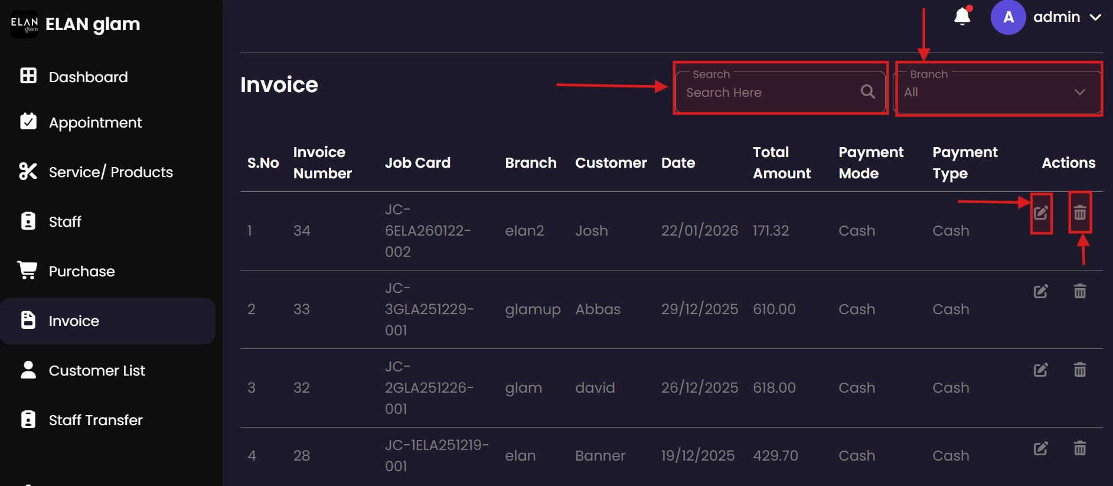
Task: Delete invoice 28 using the trash icon
Action: (x=1079, y=448)
